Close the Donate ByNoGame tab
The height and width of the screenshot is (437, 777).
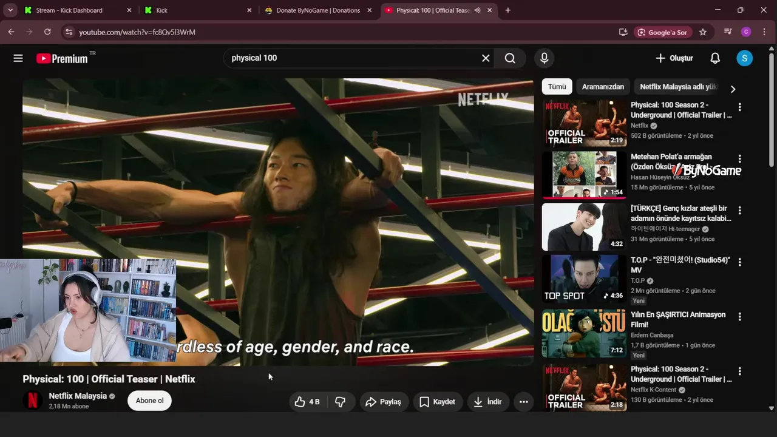pyautogui.click(x=369, y=10)
